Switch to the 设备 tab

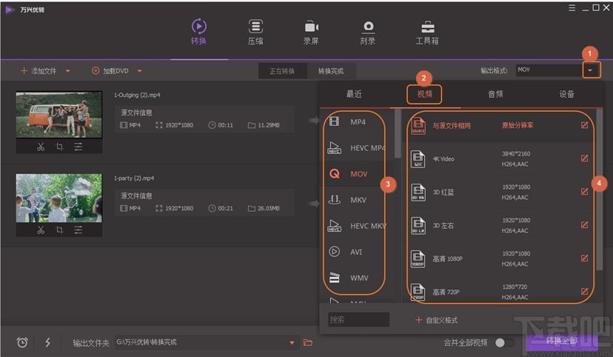pos(566,94)
